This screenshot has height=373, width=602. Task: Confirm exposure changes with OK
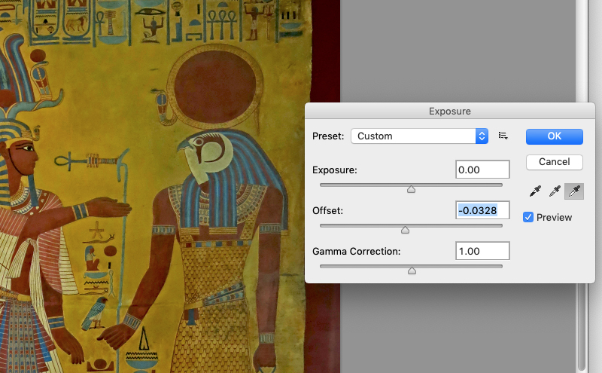click(x=555, y=136)
